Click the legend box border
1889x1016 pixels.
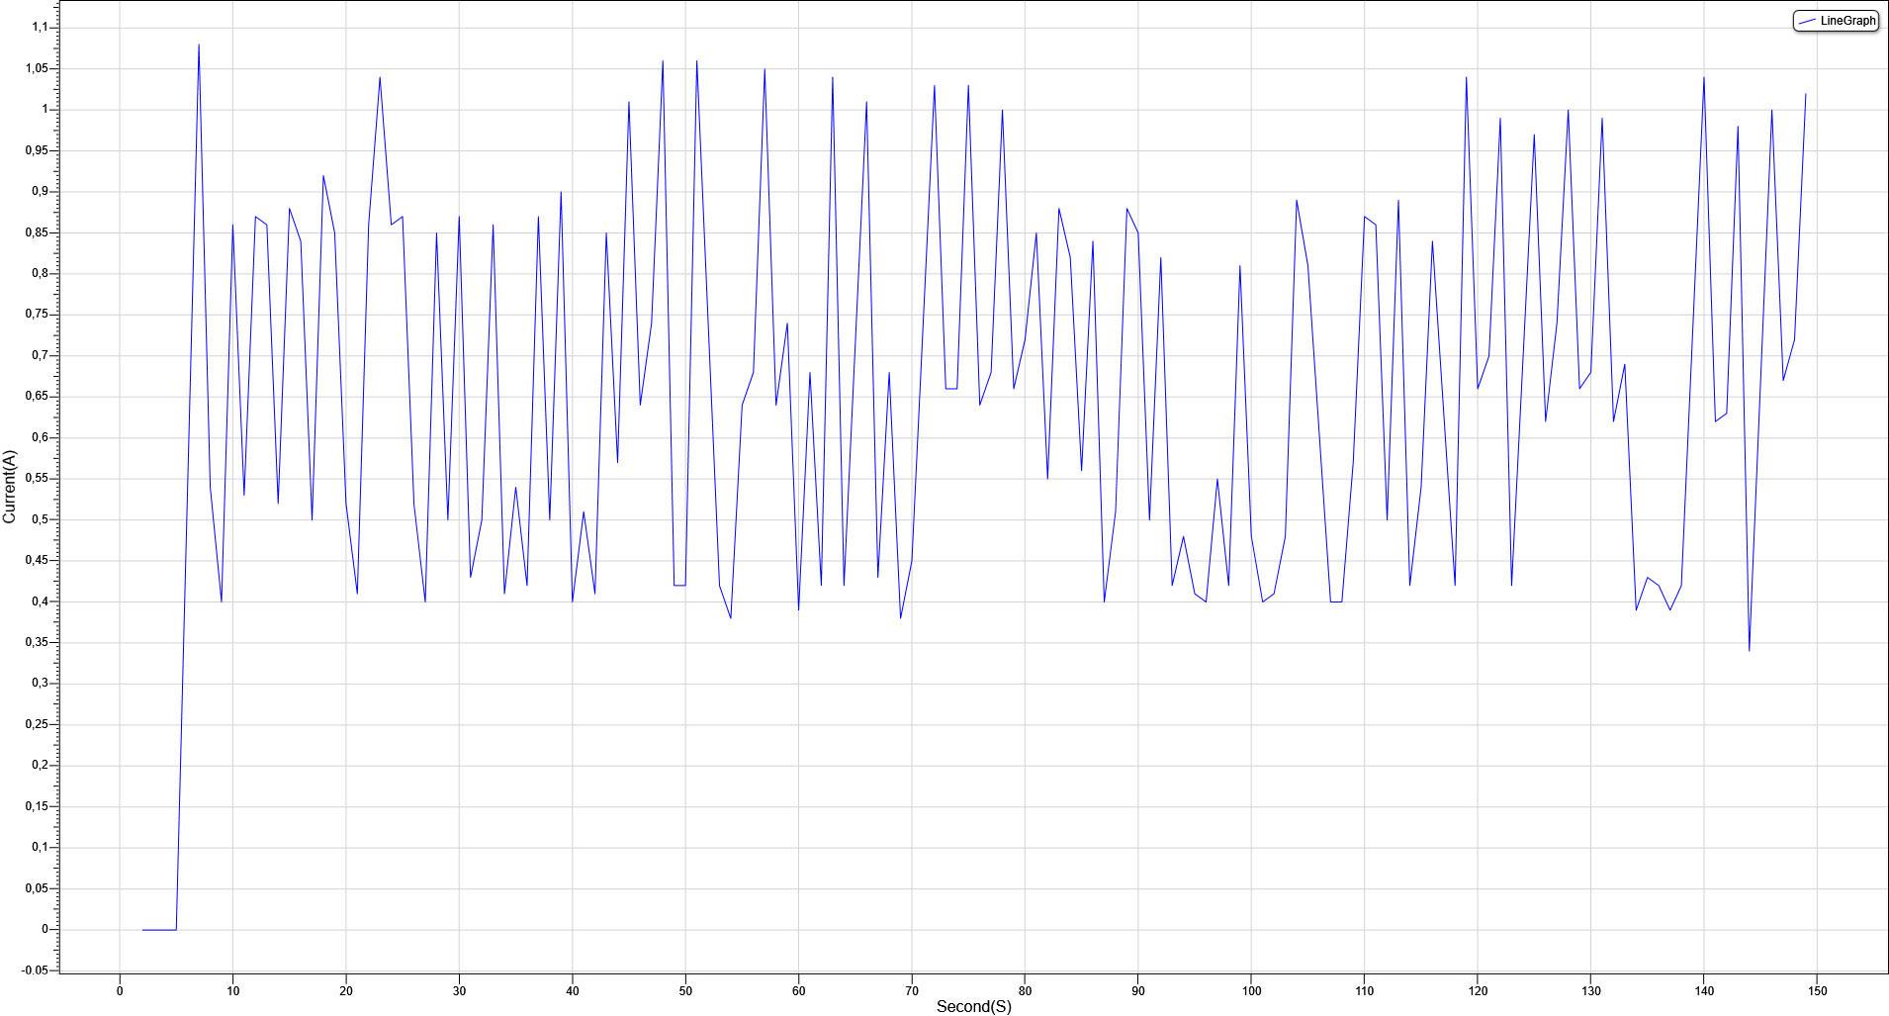[1836, 8]
